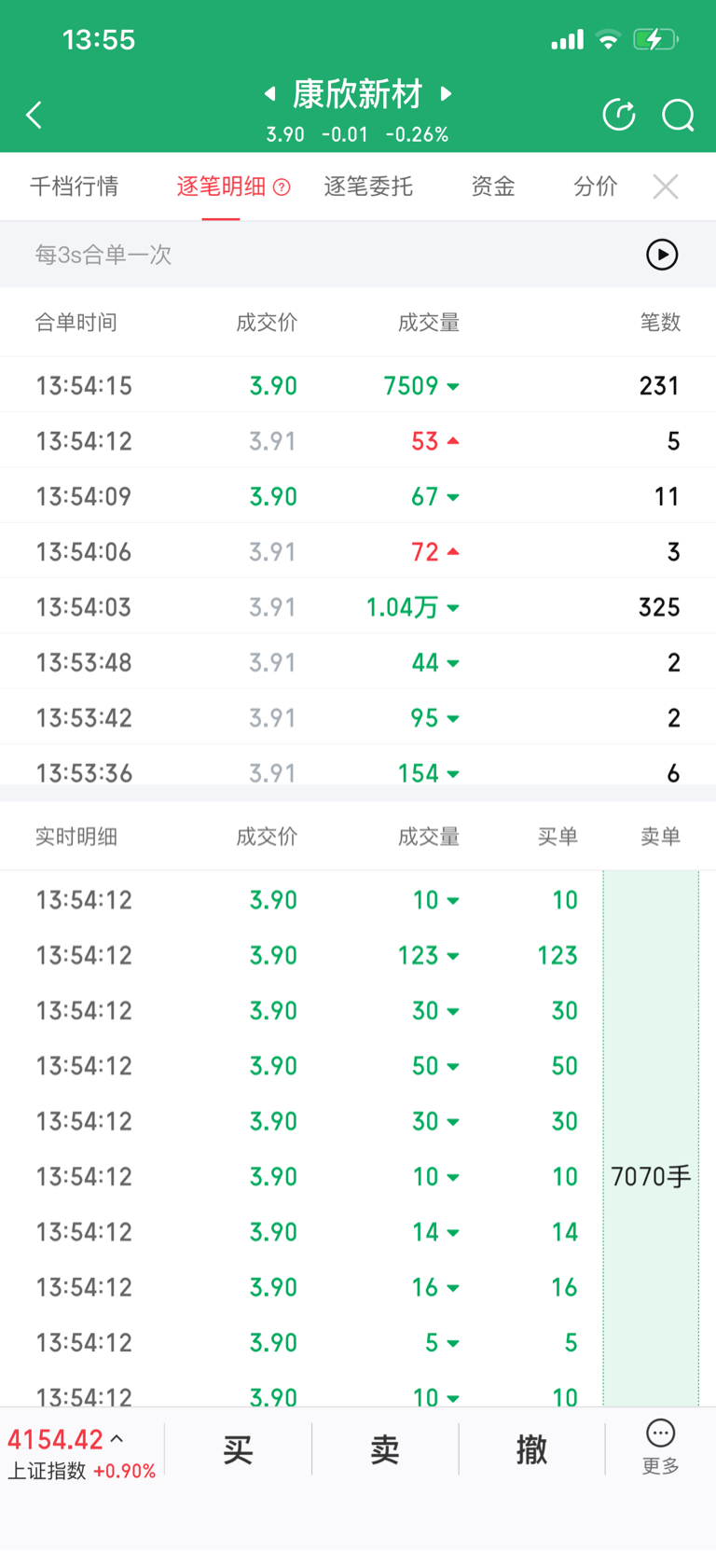Switch to next stock with right triangle

click(x=446, y=93)
